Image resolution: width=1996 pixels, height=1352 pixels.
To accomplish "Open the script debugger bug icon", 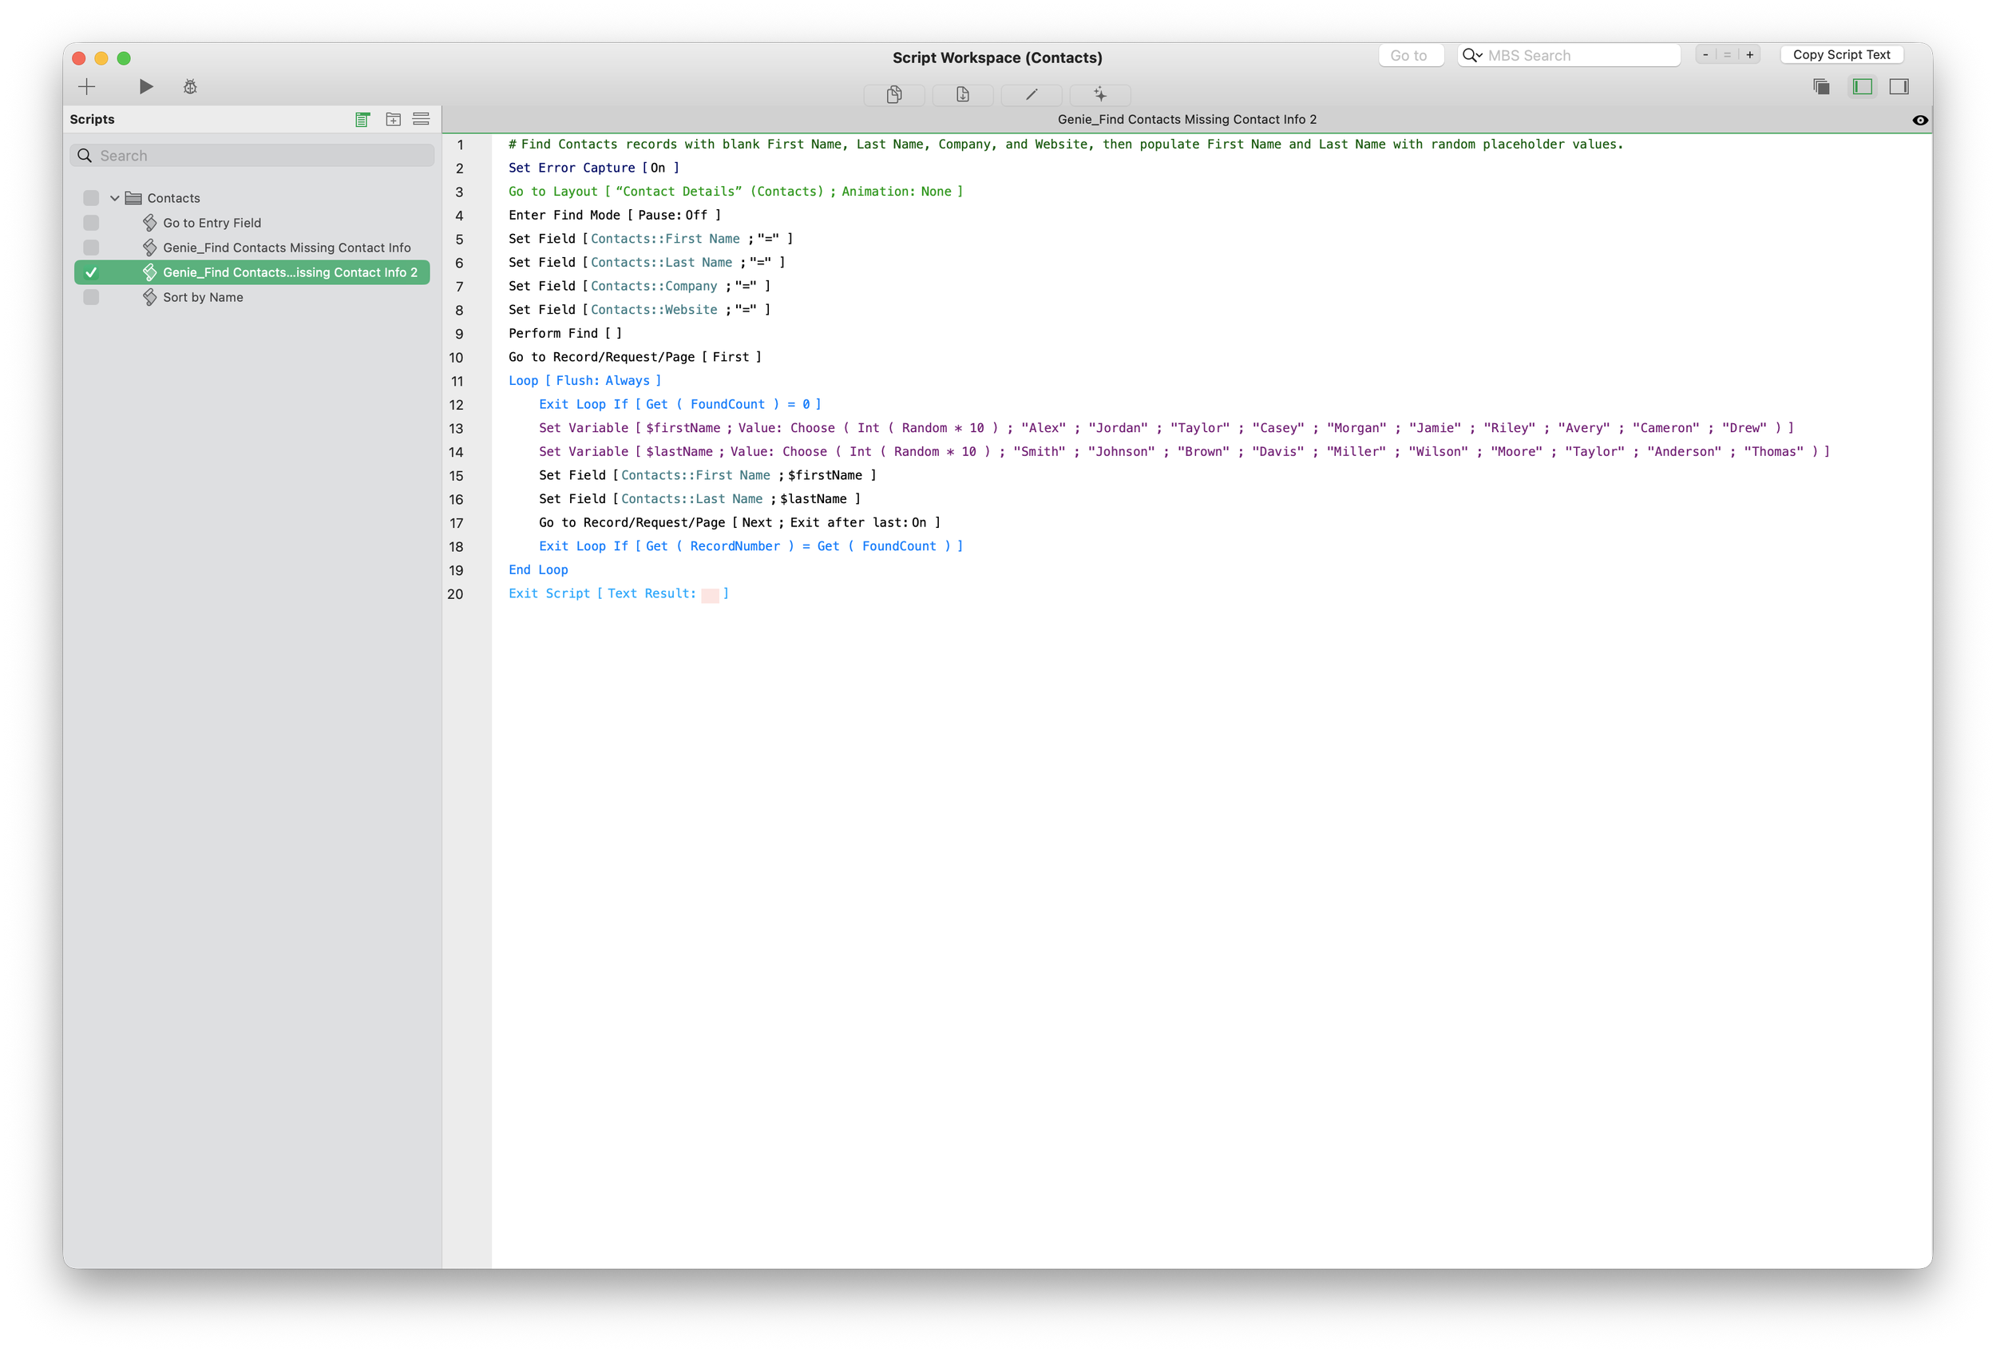I will pyautogui.click(x=191, y=87).
